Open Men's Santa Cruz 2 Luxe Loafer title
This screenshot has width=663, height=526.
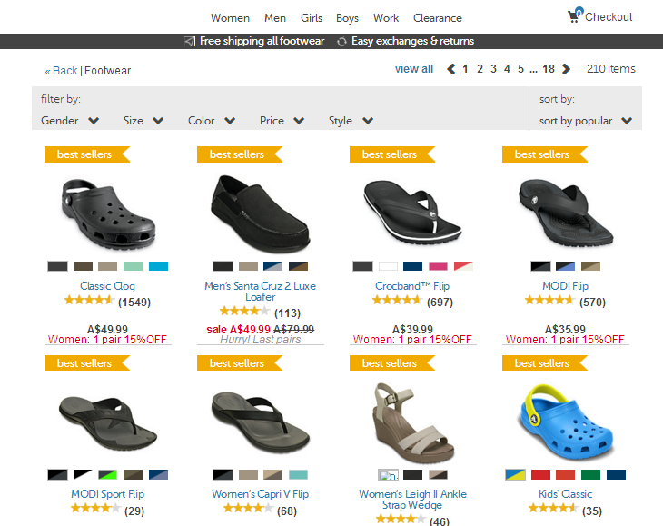260,292
